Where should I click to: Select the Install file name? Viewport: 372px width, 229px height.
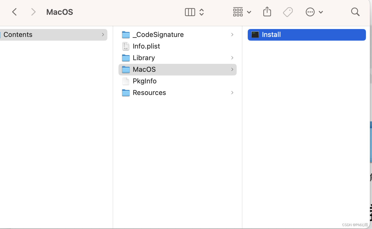pyautogui.click(x=271, y=35)
